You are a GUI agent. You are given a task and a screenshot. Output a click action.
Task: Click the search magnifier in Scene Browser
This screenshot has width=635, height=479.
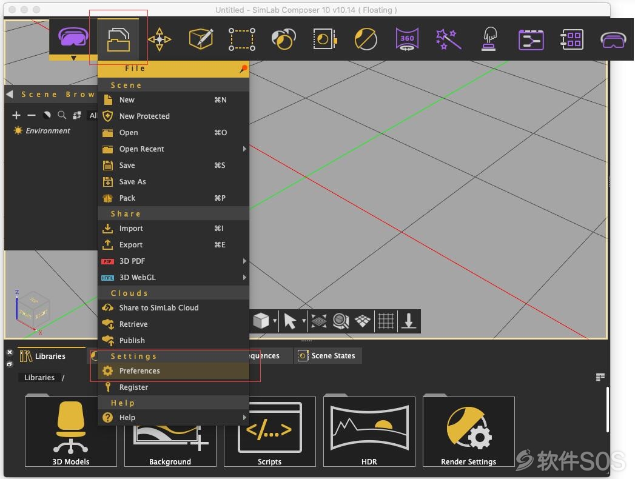coord(61,115)
